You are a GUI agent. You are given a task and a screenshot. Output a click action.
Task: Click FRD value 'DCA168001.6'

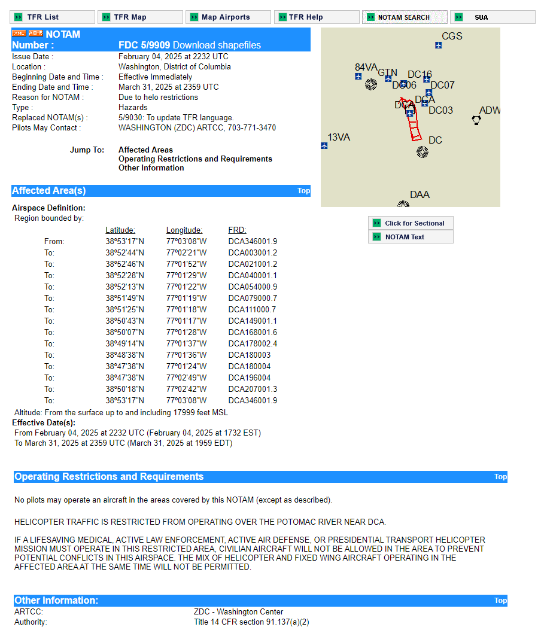(x=253, y=332)
